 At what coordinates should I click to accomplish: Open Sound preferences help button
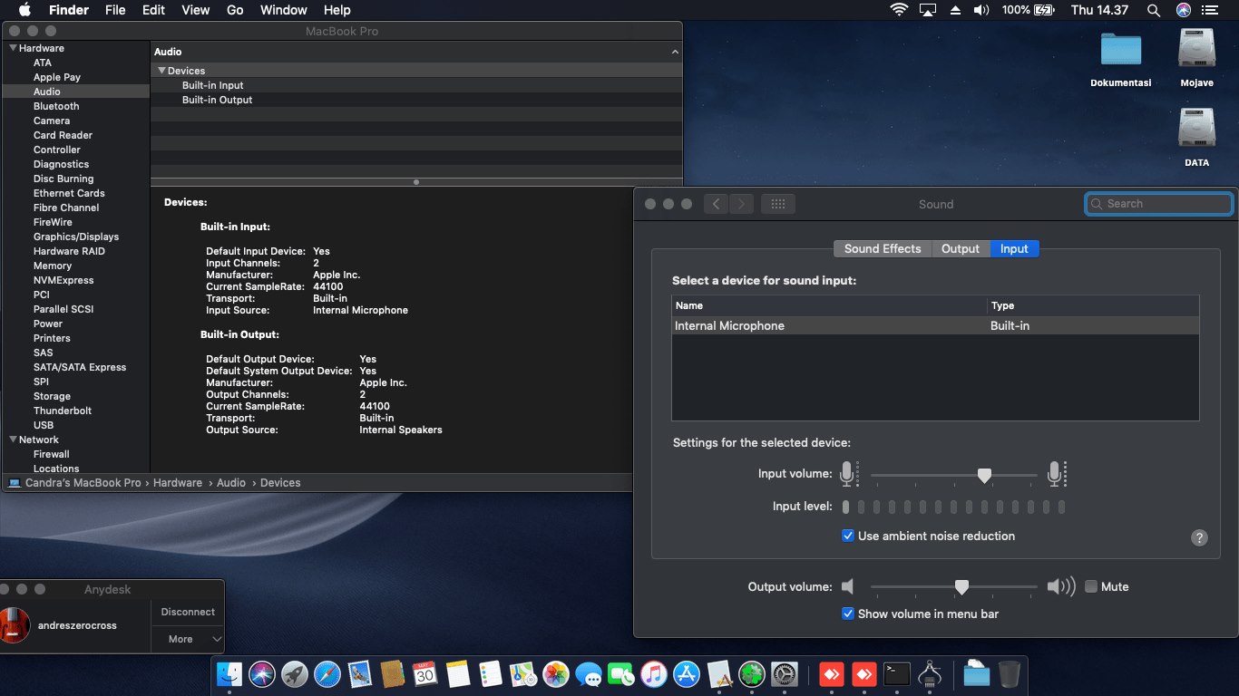[x=1199, y=537]
